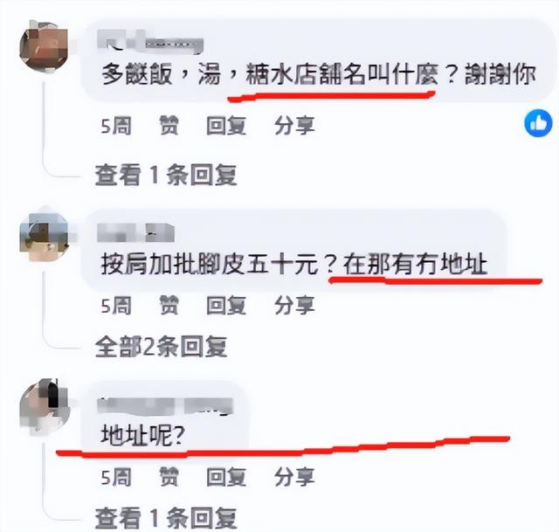The width and height of the screenshot is (559, 532).
Task: Open the third commenter's blurred username
Action: 165,406
